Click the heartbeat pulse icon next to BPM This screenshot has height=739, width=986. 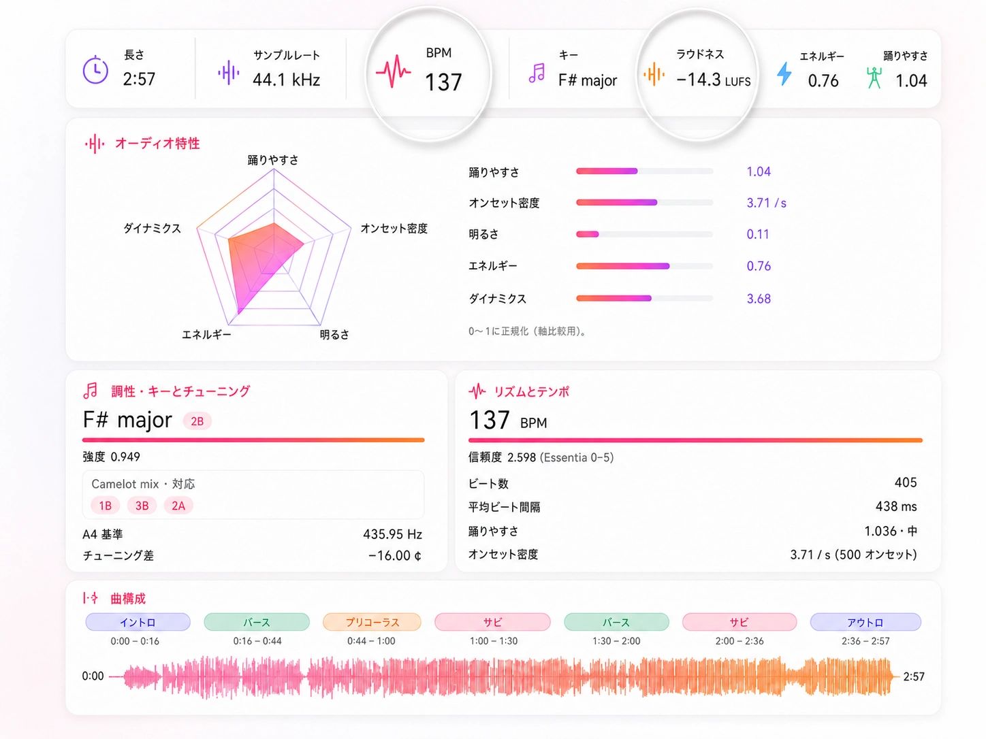393,71
